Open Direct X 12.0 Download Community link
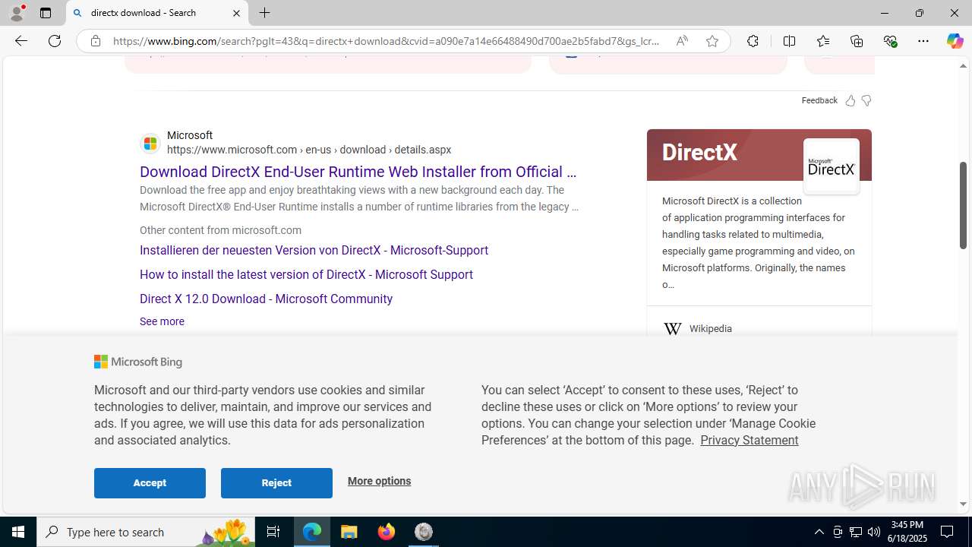This screenshot has width=972, height=547. pos(266,299)
